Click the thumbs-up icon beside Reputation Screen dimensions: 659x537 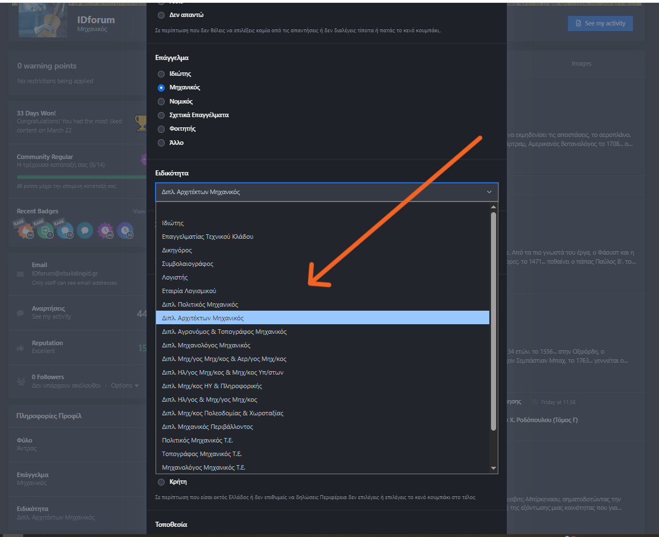pos(21,347)
